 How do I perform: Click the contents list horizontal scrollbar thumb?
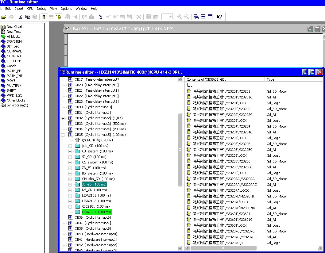(223, 248)
